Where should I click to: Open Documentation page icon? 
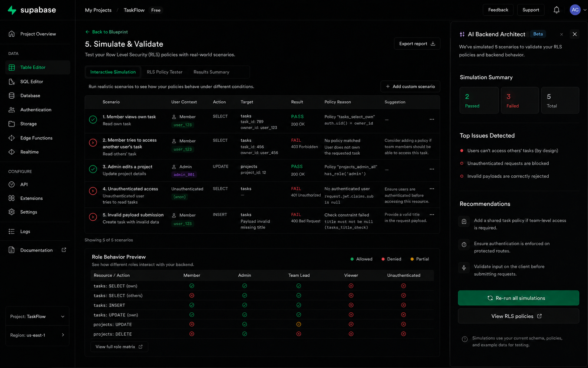(12, 250)
